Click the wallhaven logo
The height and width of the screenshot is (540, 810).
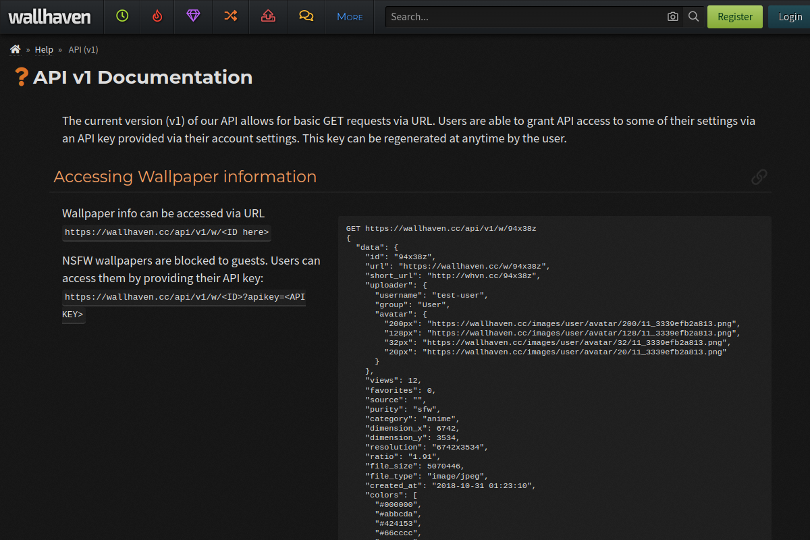pyautogui.click(x=49, y=17)
